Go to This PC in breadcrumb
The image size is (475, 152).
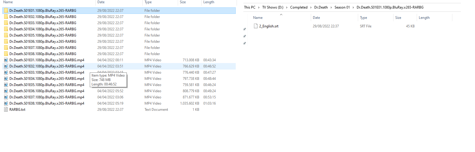[250, 7]
